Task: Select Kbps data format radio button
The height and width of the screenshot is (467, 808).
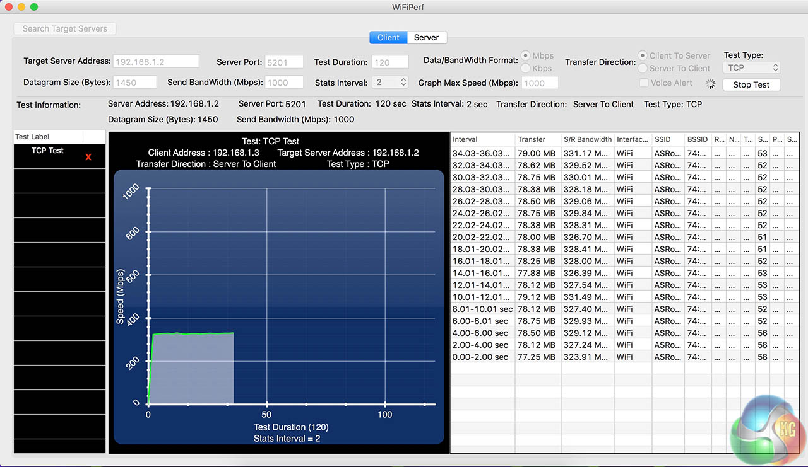Action: click(x=526, y=68)
